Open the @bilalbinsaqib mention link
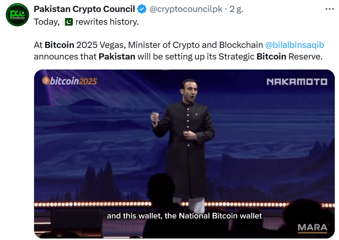 294,45
